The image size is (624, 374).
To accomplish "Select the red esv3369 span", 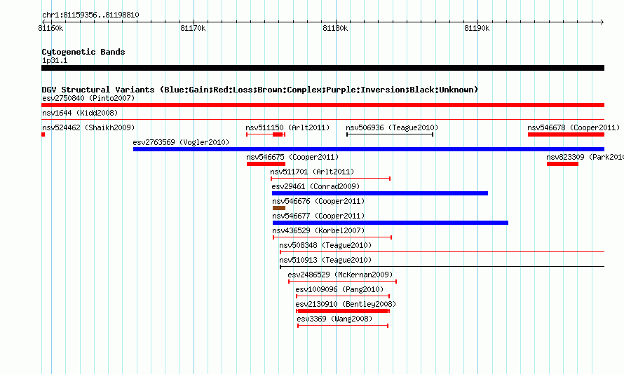I will click(x=343, y=326).
